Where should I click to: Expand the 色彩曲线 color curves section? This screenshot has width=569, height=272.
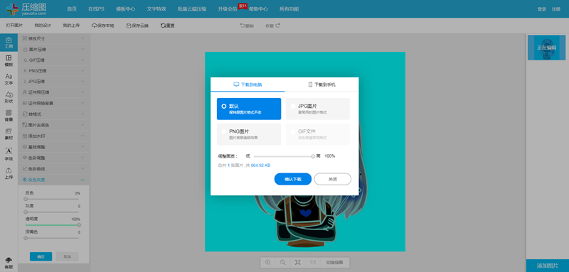54,169
